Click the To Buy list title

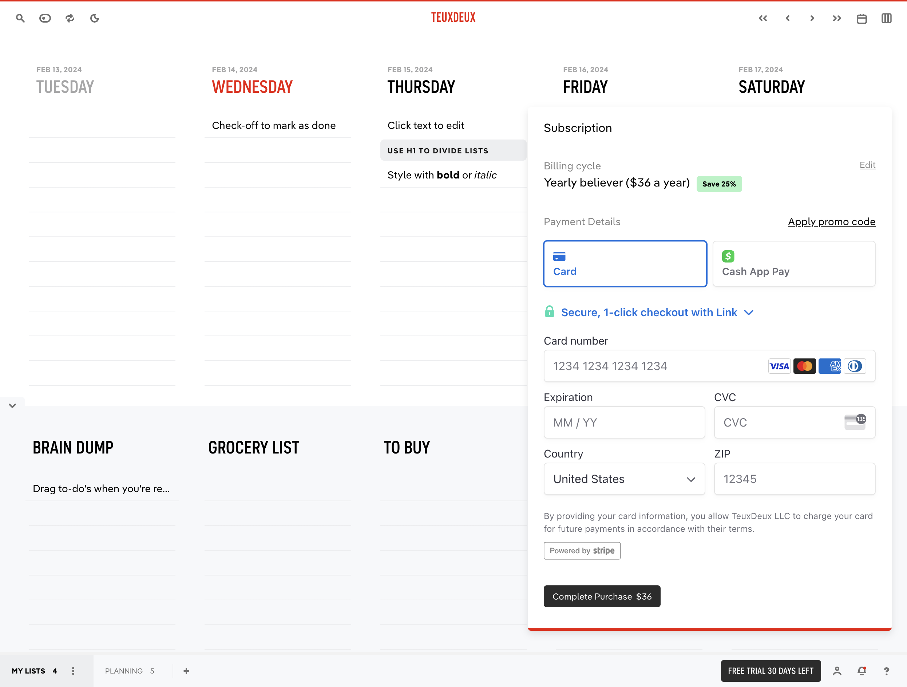tap(407, 448)
